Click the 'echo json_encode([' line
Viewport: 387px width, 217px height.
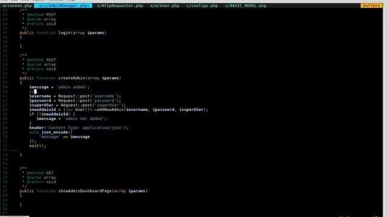[51, 133]
